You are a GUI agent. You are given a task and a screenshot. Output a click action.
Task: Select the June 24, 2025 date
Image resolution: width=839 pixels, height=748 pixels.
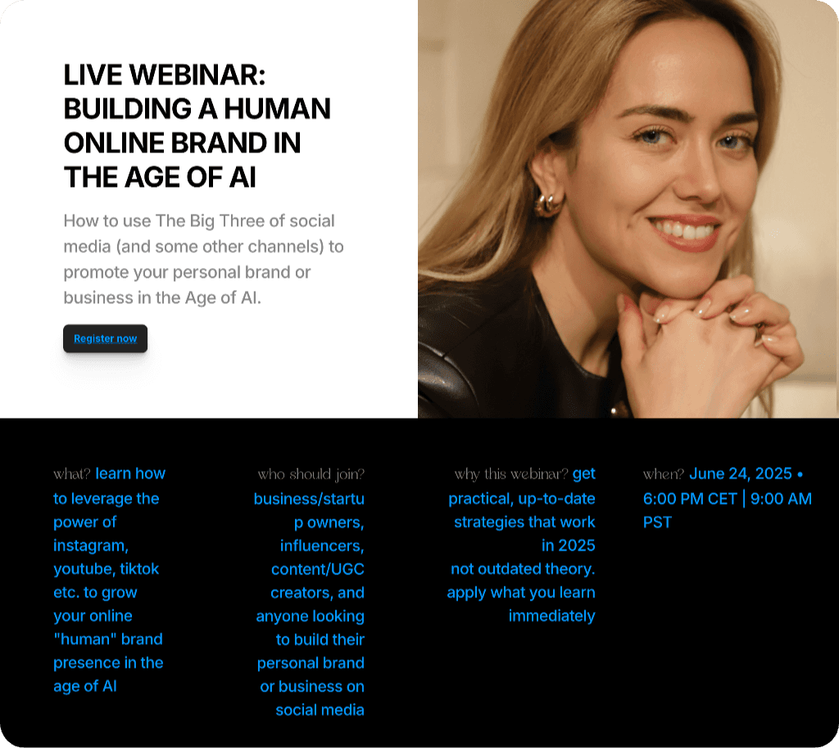pos(741,474)
